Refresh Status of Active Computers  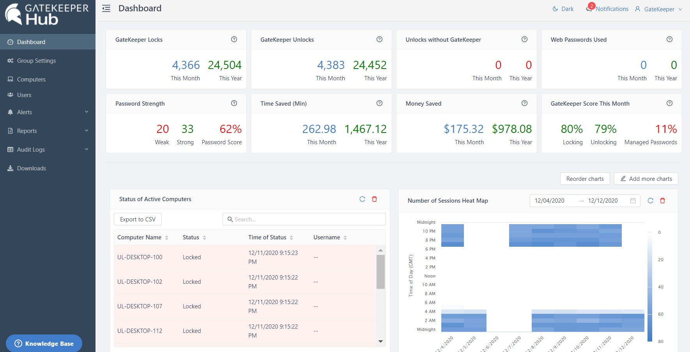tap(362, 199)
